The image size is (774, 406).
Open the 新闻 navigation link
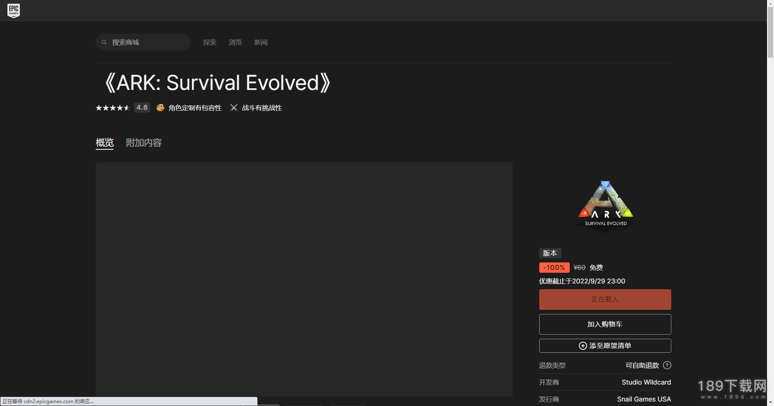click(x=261, y=42)
